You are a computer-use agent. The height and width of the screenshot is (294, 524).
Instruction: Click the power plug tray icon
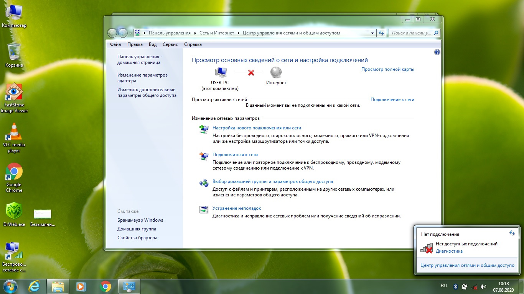point(465,286)
